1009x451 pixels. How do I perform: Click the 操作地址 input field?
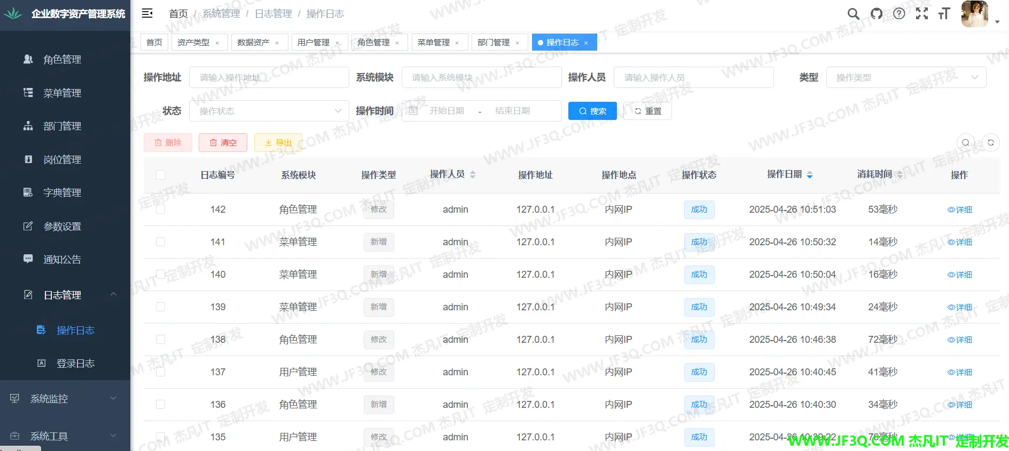pos(269,78)
